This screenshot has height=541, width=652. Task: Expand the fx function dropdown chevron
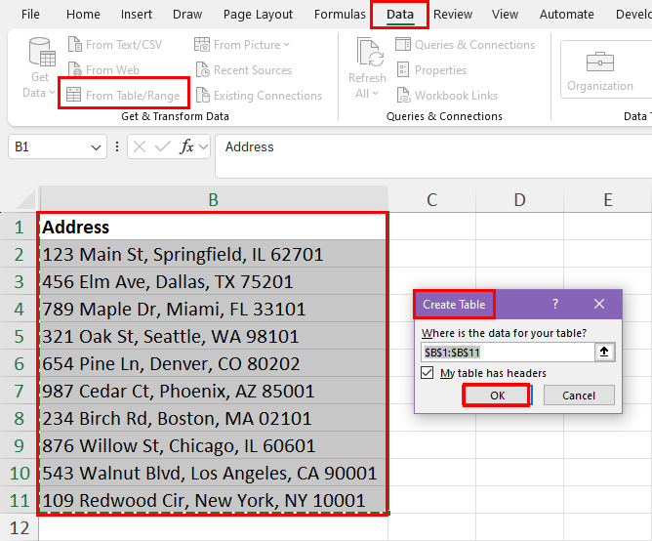click(x=203, y=146)
